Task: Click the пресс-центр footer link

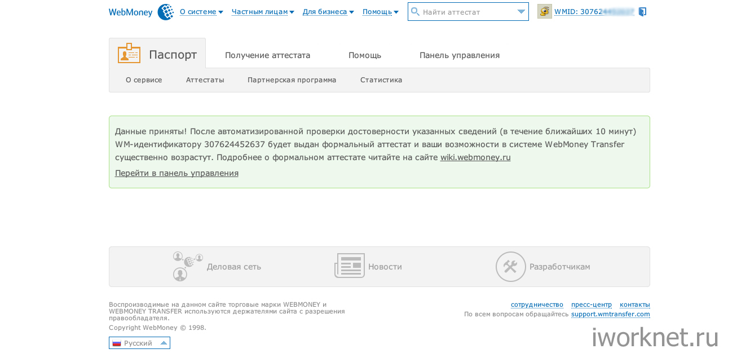Action: click(x=592, y=304)
